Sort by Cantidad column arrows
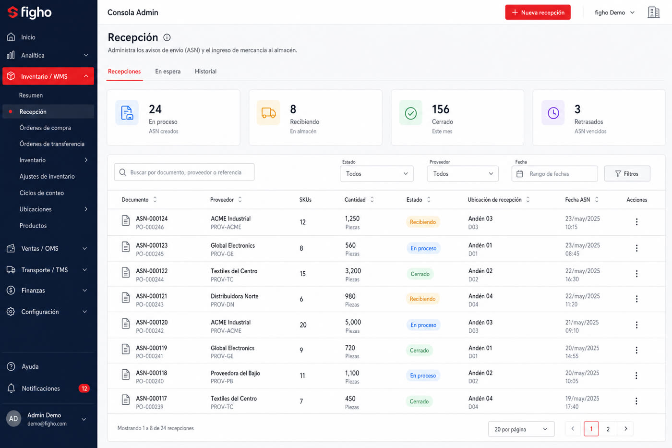672x448 pixels. [372, 200]
